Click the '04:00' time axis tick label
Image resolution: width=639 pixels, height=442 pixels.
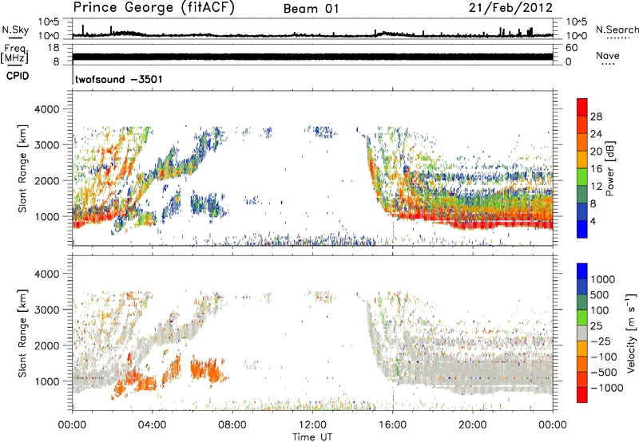[153, 425]
